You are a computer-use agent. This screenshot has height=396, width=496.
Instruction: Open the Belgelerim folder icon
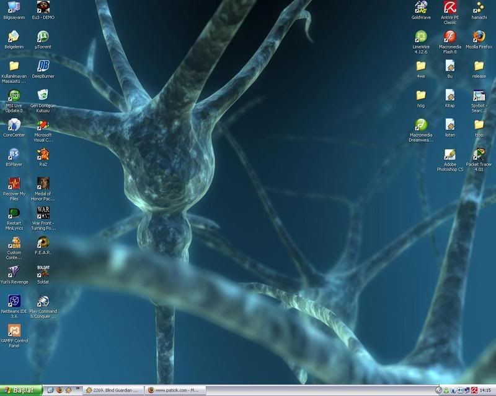click(14, 40)
